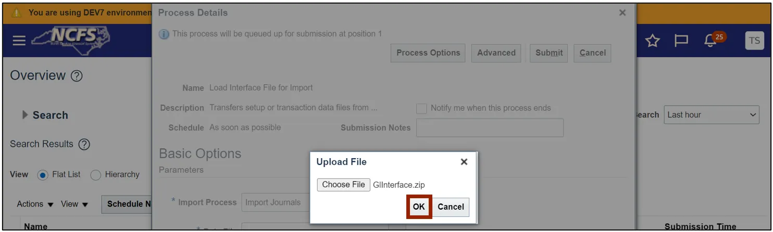
Task: Expand the Search section
Action: point(25,115)
